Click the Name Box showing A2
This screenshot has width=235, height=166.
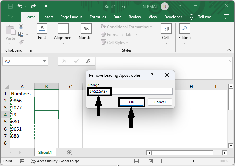[22, 61]
